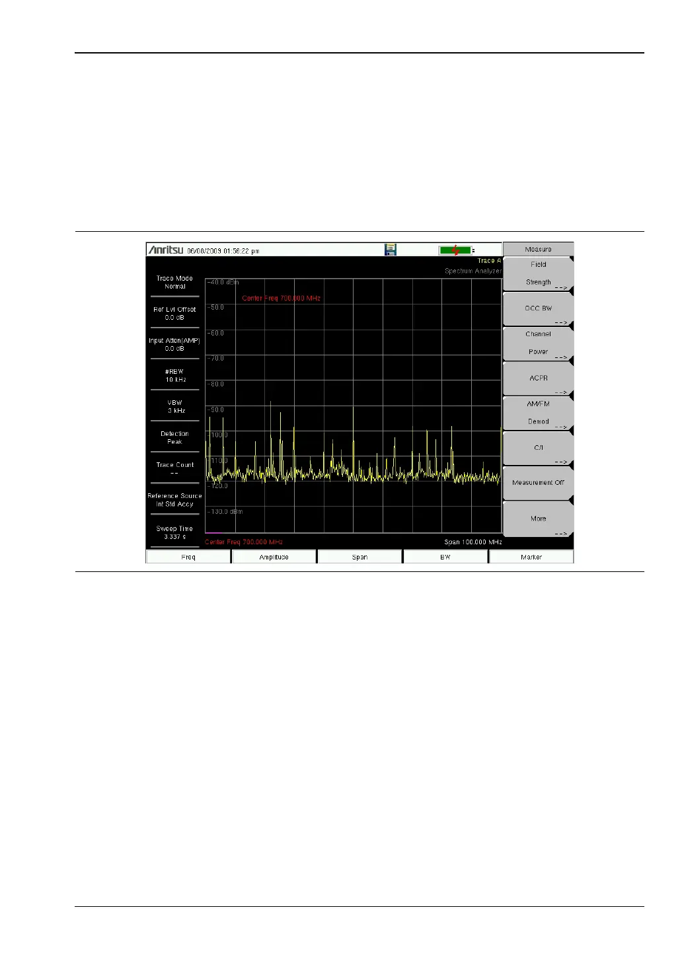Click Center Freq 700.000 MHz below graph
This screenshot has height=963, width=682.
(244, 542)
